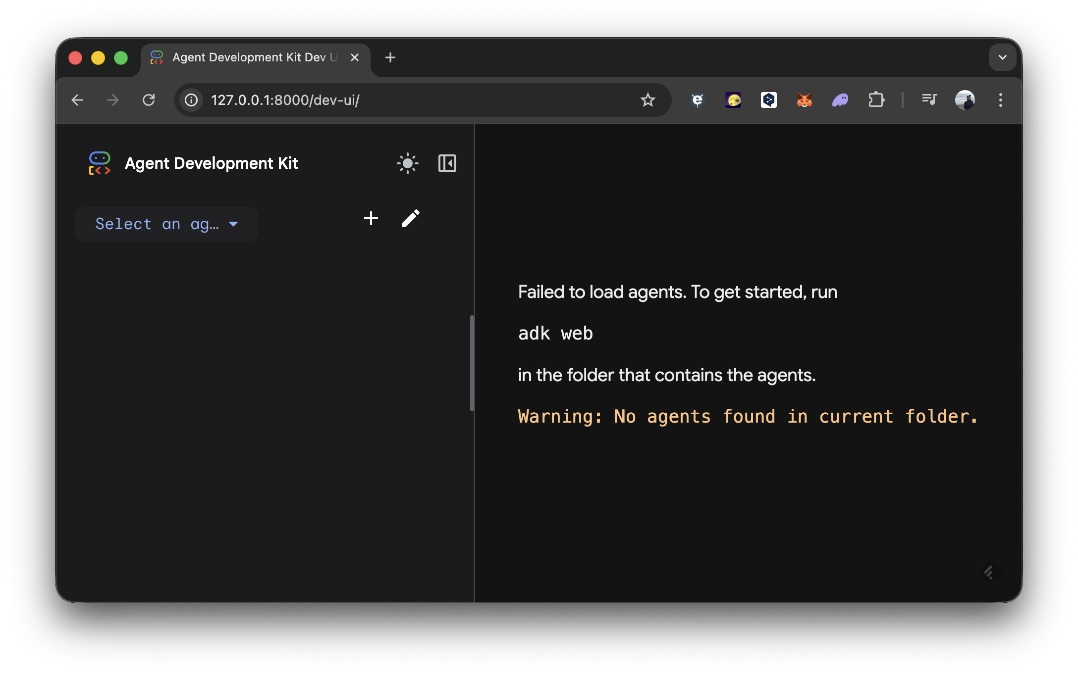Open the Select an agent dropdown
Image resolution: width=1078 pixels, height=676 pixels.
pos(166,224)
